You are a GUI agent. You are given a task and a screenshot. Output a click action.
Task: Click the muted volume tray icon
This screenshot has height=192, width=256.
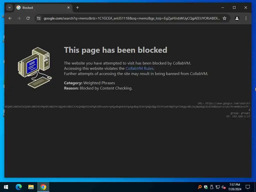(x=223, y=187)
